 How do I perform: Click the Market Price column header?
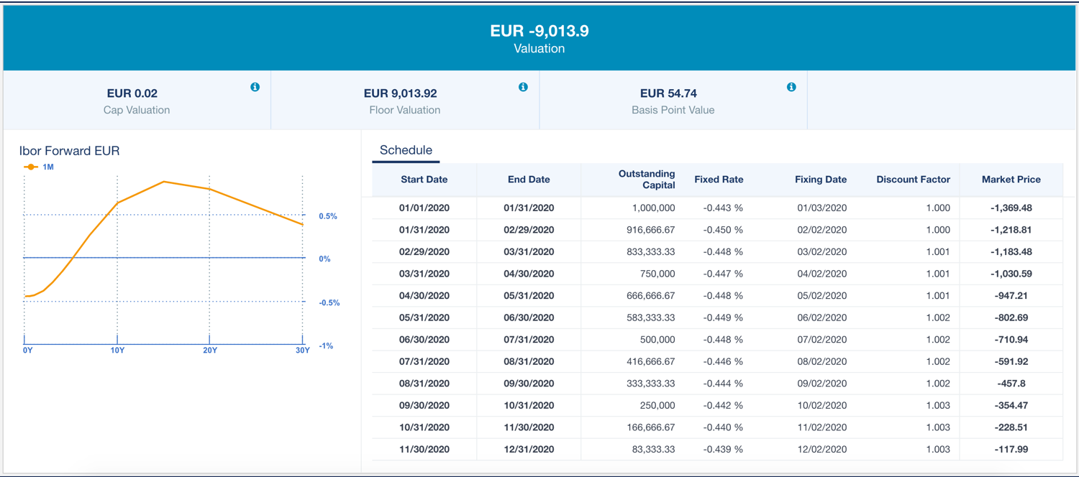tap(1011, 180)
